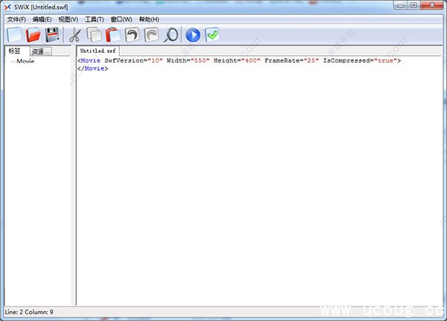The width and height of the screenshot is (447, 321).
Task: Cut selection with the scissors icon
Action: click(74, 34)
